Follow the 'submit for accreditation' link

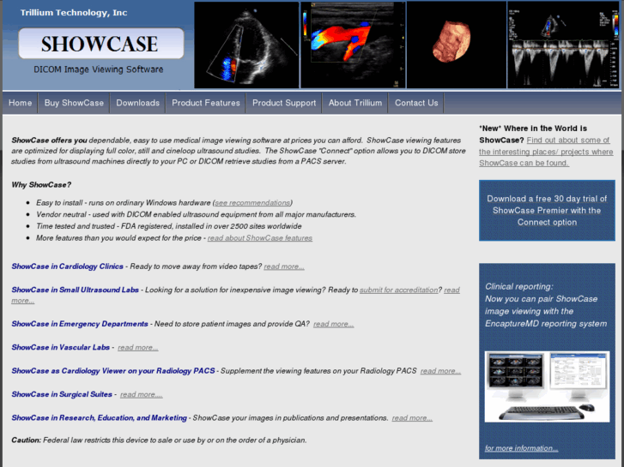tap(399, 290)
